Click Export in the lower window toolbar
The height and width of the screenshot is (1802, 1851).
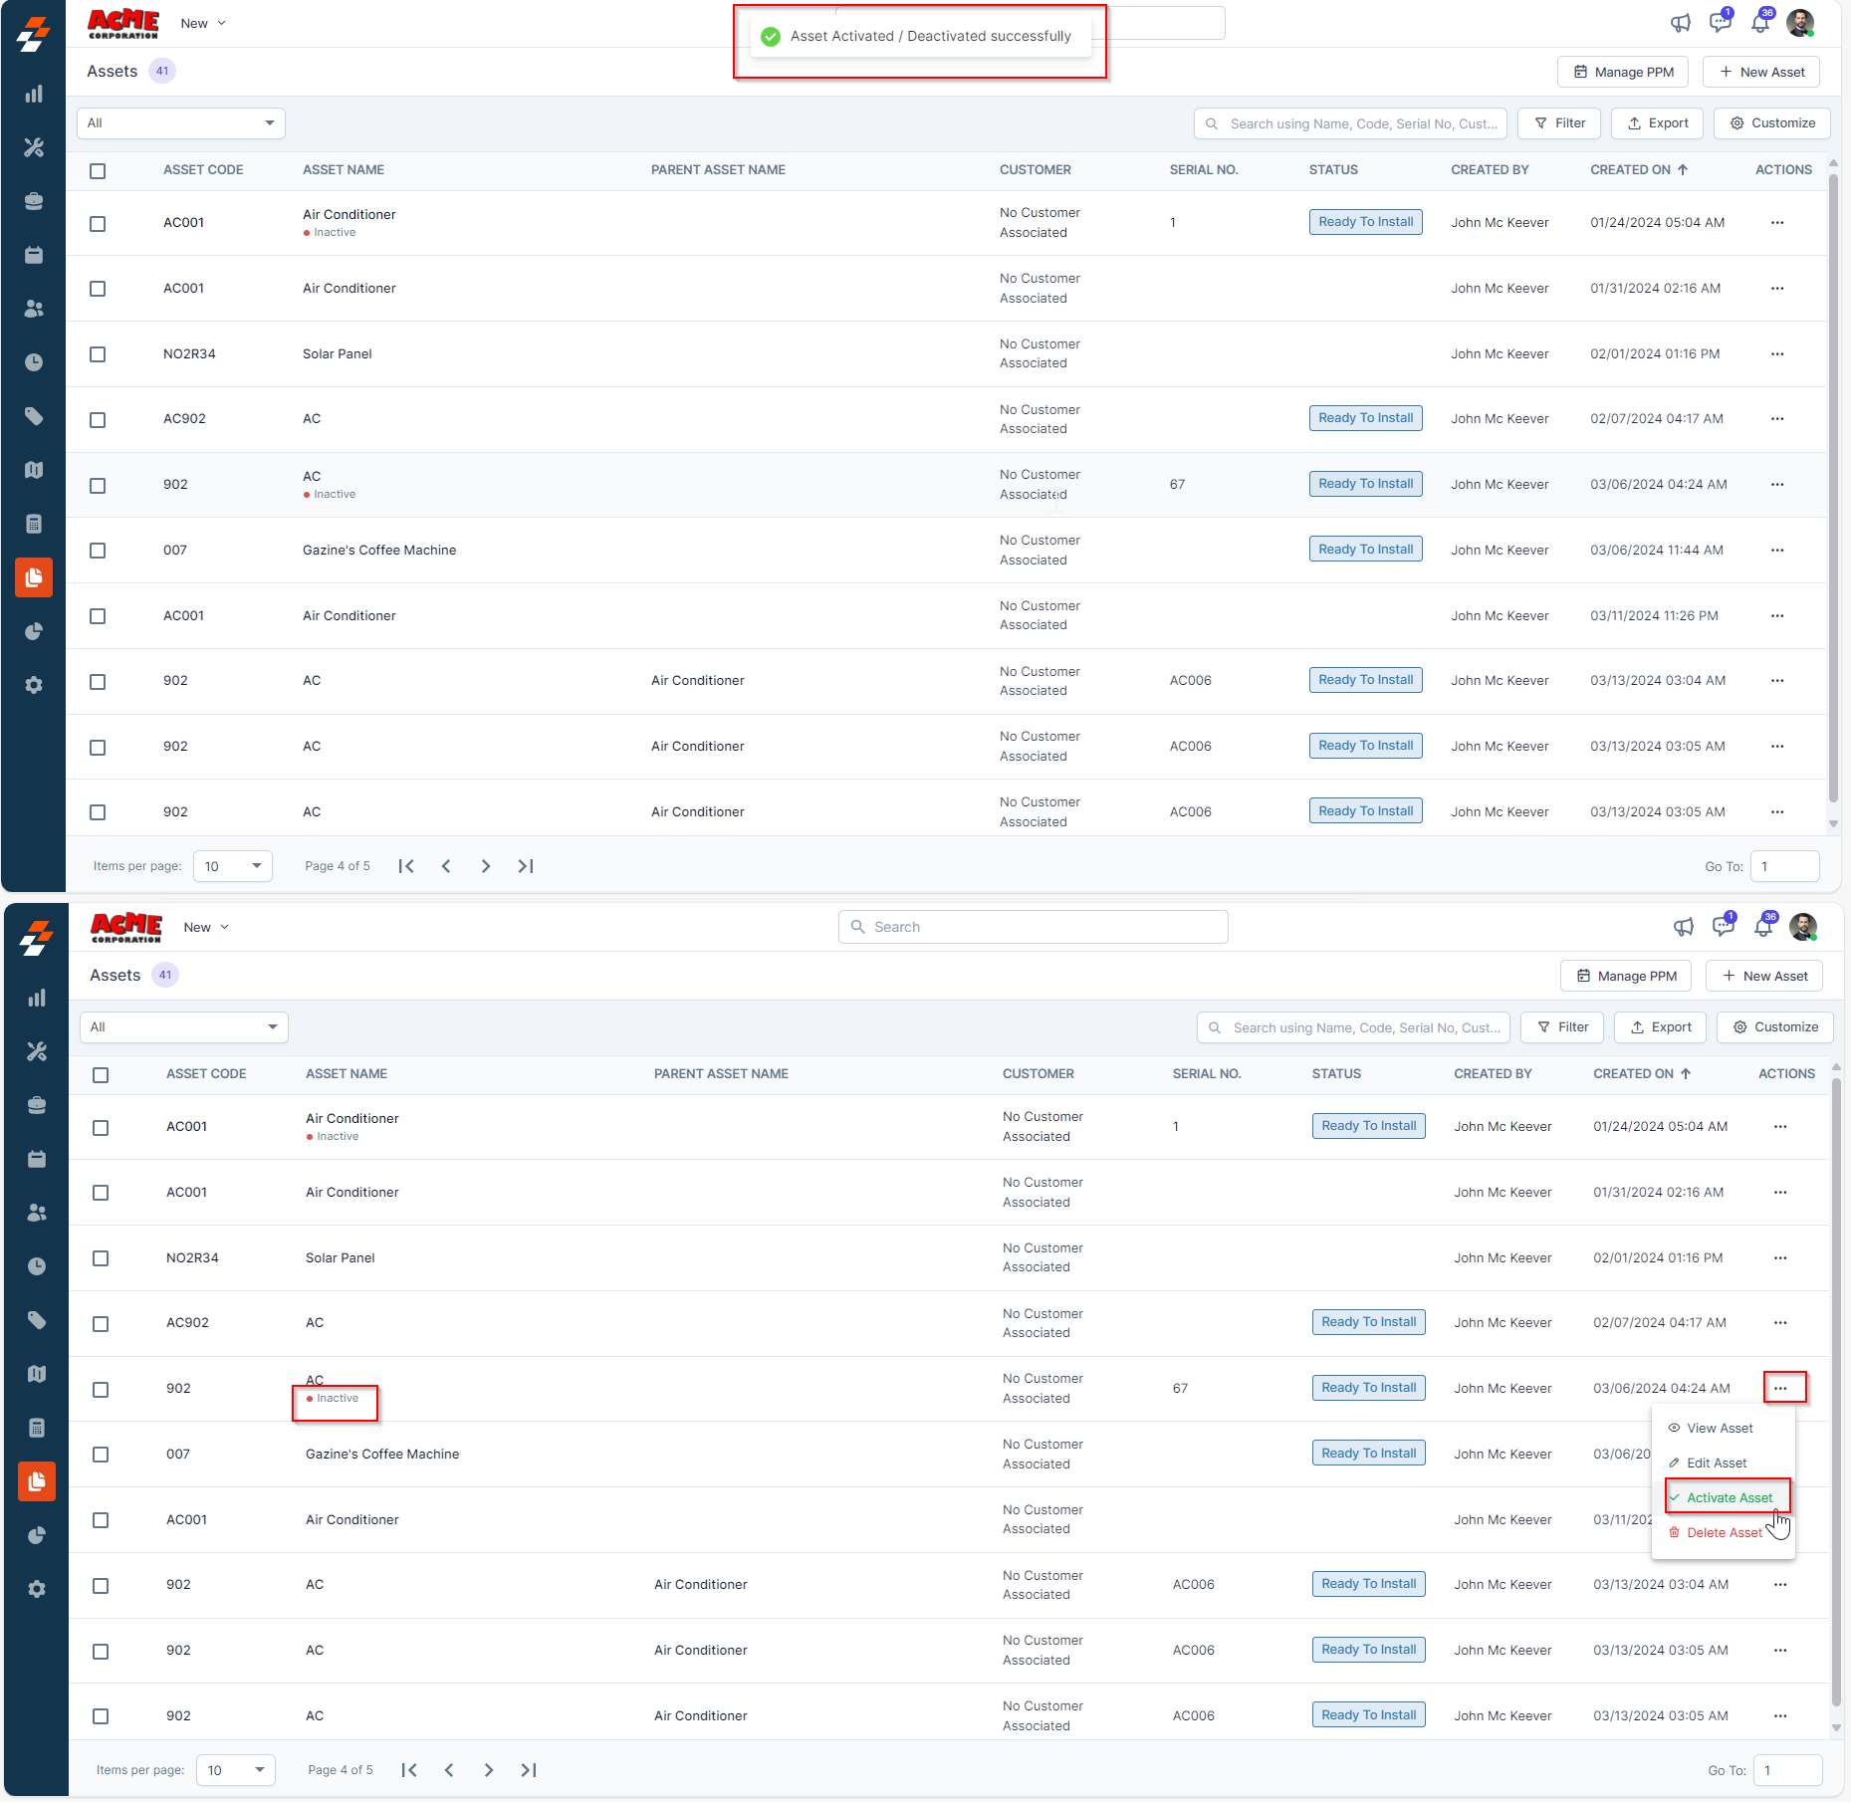(1661, 1027)
